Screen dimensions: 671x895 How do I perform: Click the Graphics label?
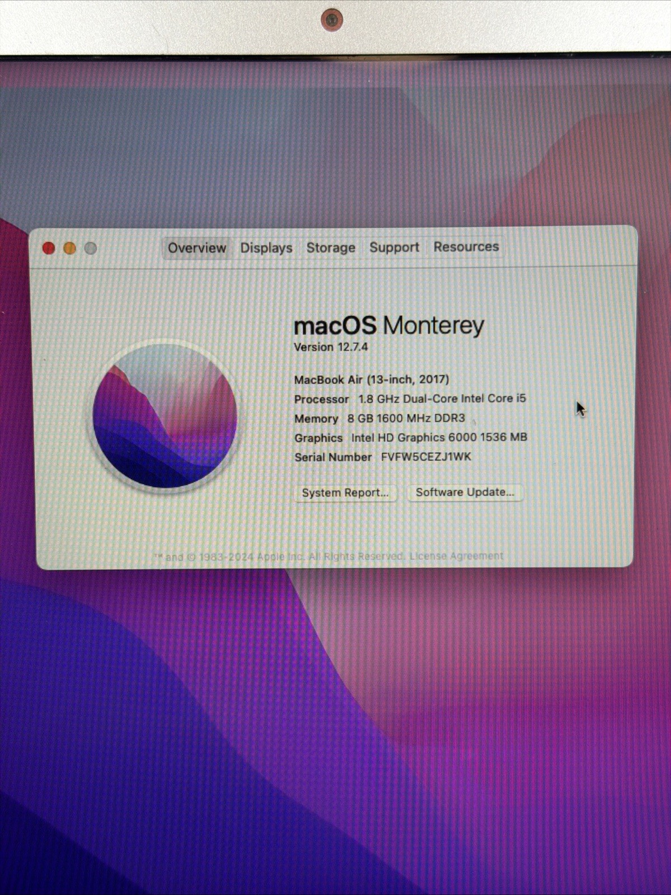(318, 438)
